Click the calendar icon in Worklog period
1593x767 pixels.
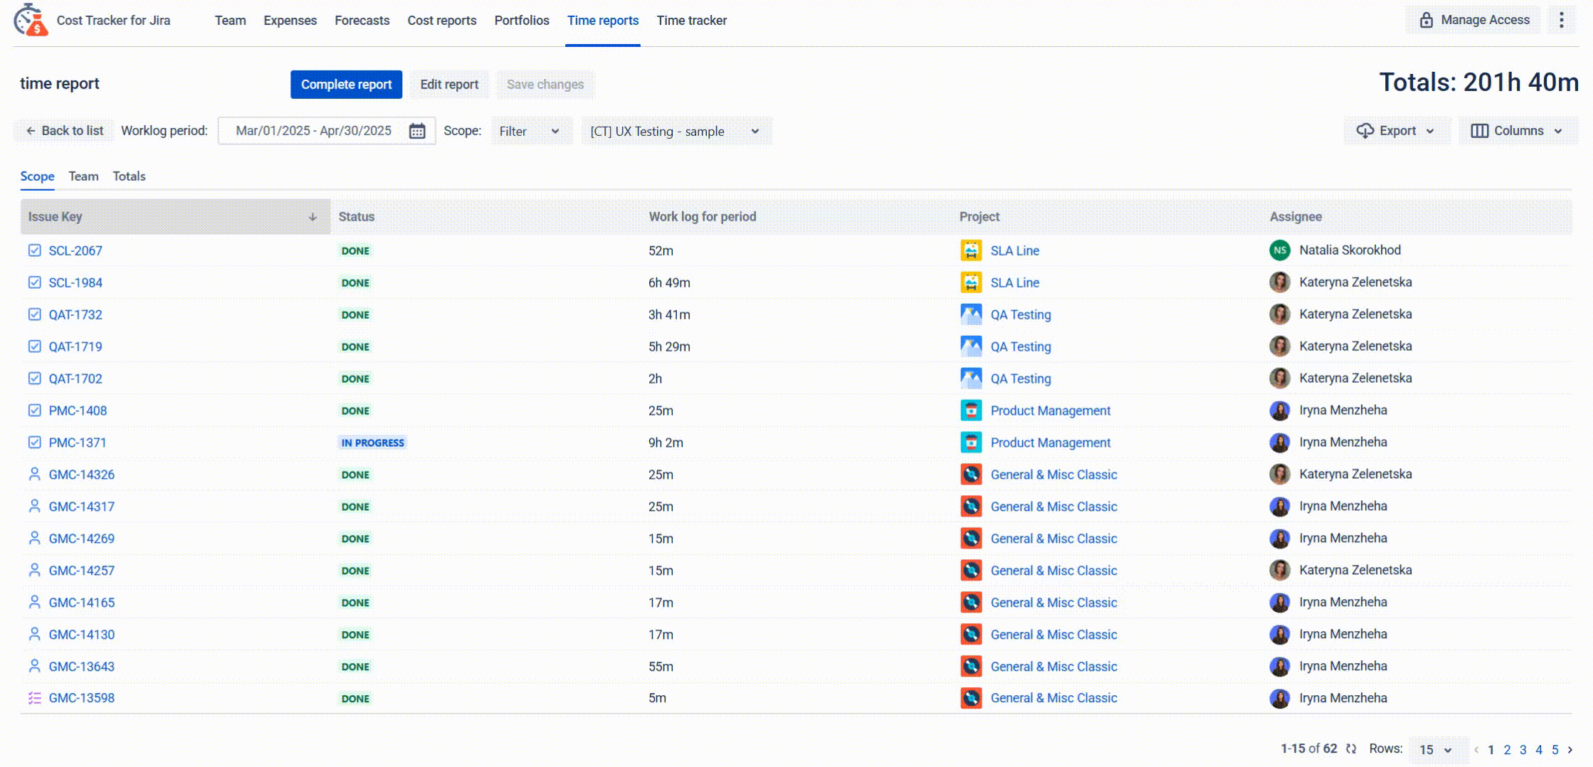coord(417,131)
